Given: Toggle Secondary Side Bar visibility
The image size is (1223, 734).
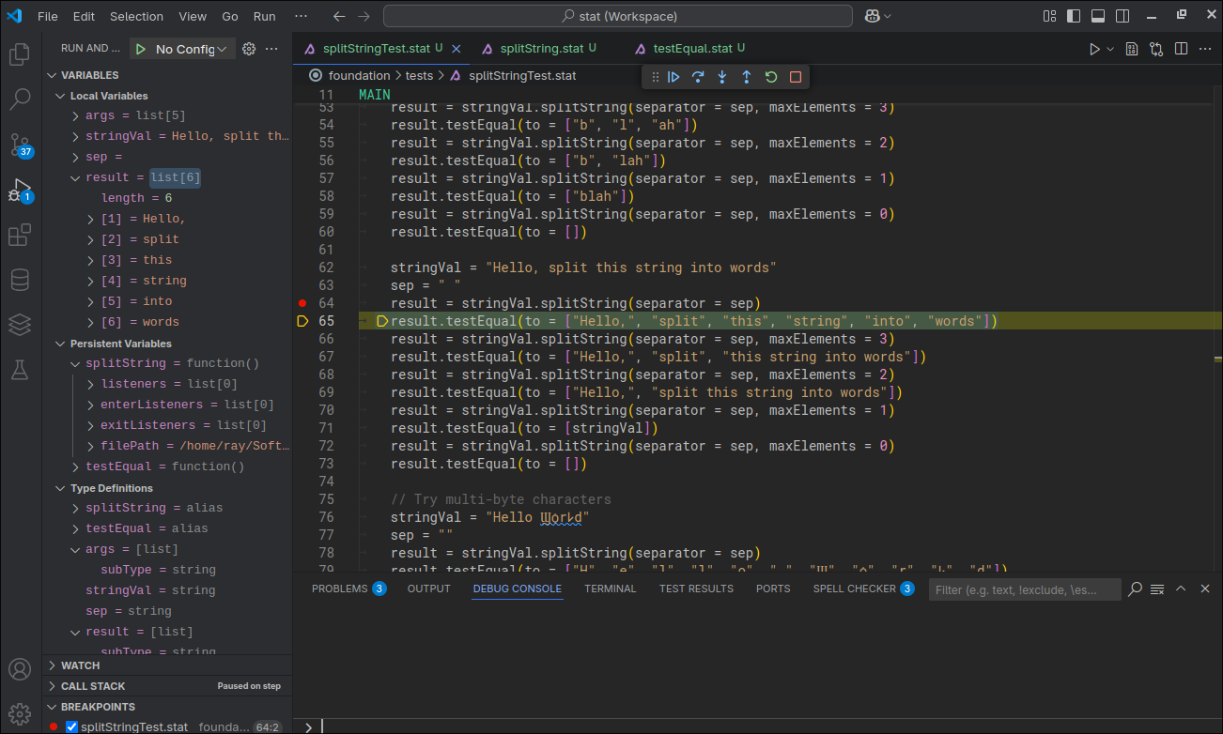Looking at the screenshot, I should [1122, 16].
